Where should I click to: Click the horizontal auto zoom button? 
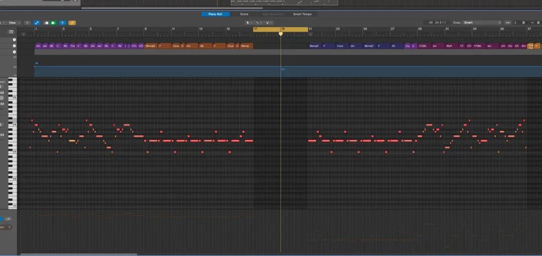coord(507,23)
